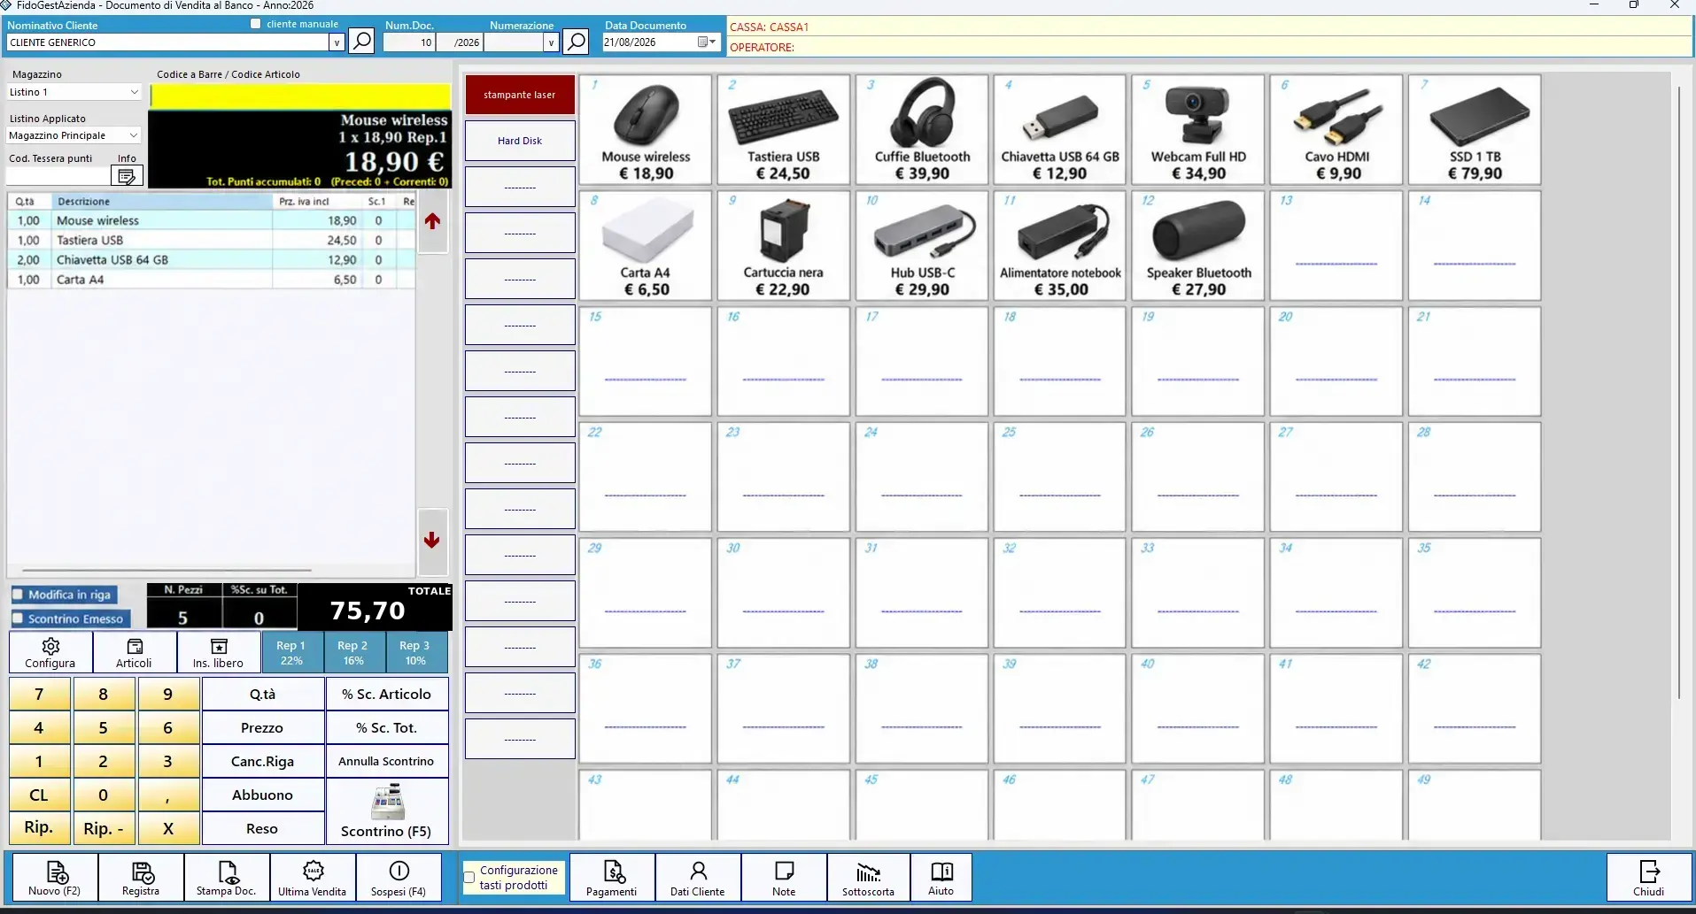This screenshot has width=1696, height=914.
Task: Click the Chiudi exit icon
Action: tap(1649, 877)
